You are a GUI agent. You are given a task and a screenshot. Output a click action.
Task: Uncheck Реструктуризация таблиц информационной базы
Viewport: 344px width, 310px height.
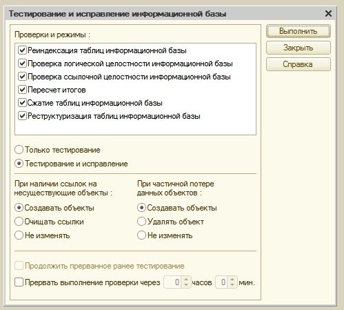coord(22,116)
